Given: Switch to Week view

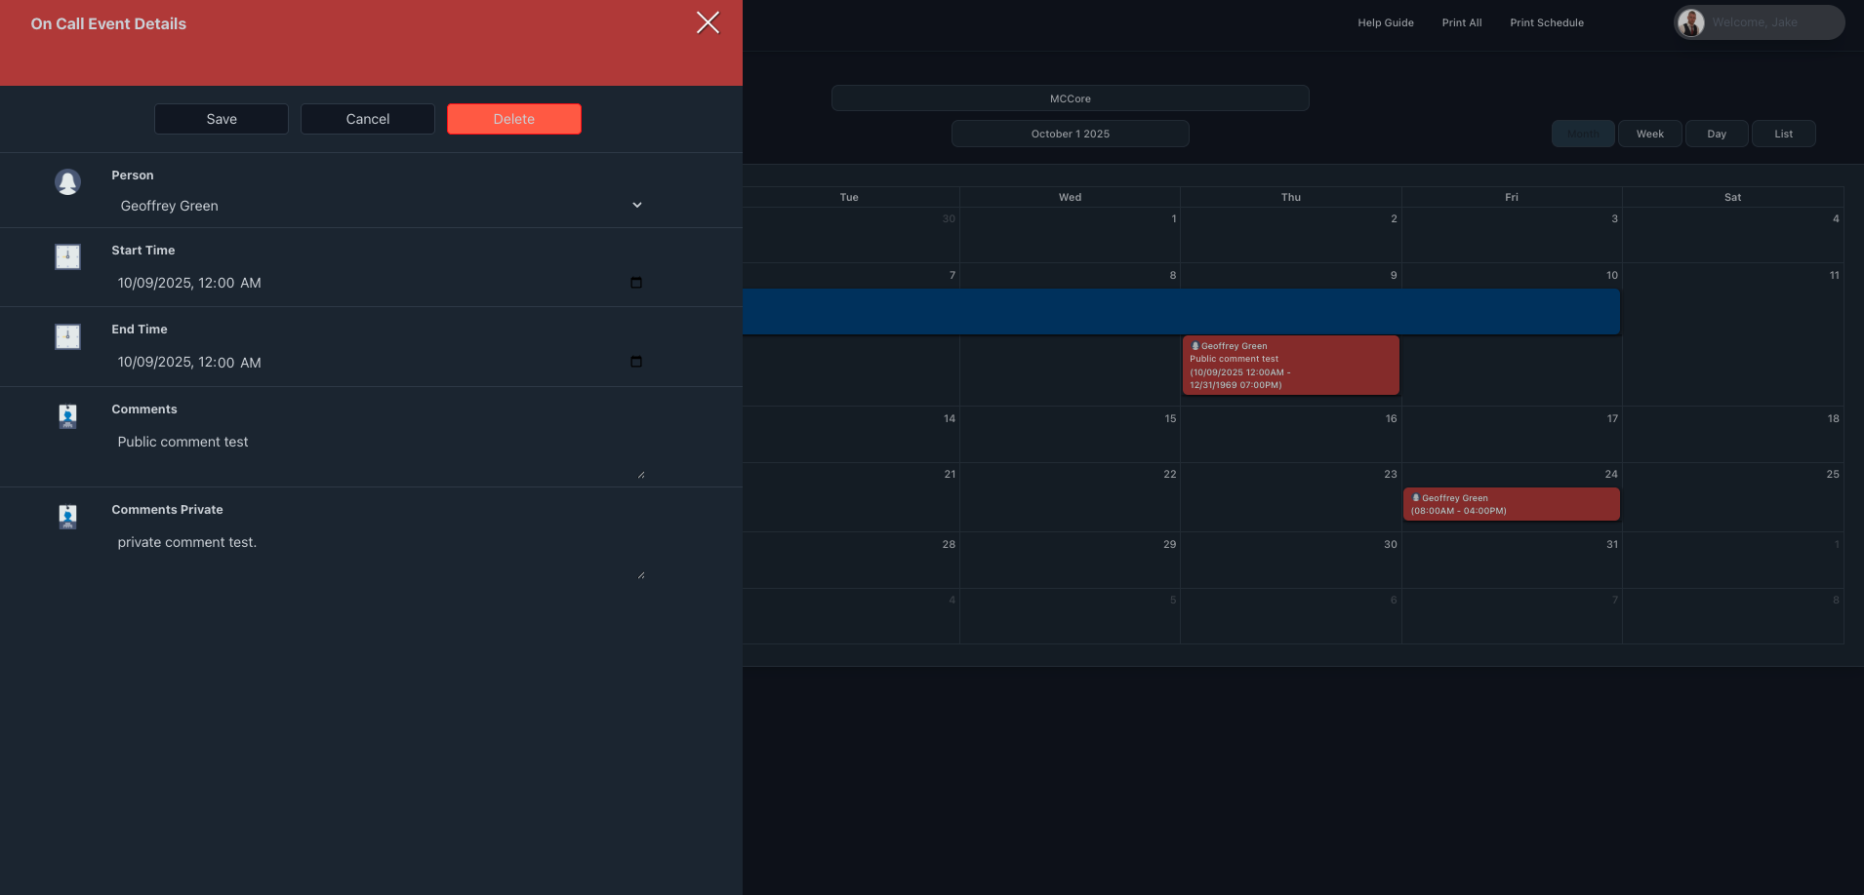Looking at the screenshot, I should click(1649, 134).
